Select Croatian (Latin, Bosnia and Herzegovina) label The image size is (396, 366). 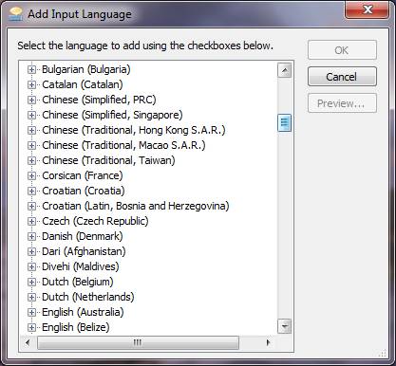(136, 206)
